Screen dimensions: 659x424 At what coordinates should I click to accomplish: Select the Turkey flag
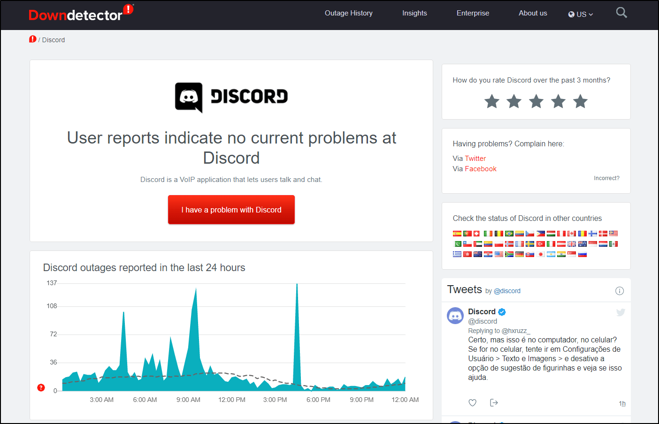pyautogui.click(x=541, y=244)
